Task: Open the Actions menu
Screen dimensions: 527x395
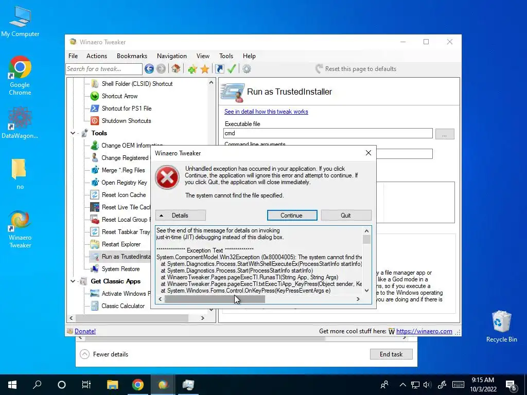Action: point(96,56)
